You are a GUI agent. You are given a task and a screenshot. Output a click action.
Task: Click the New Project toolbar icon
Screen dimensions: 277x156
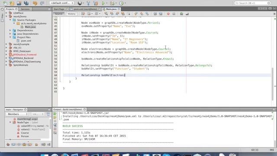(12, 3)
